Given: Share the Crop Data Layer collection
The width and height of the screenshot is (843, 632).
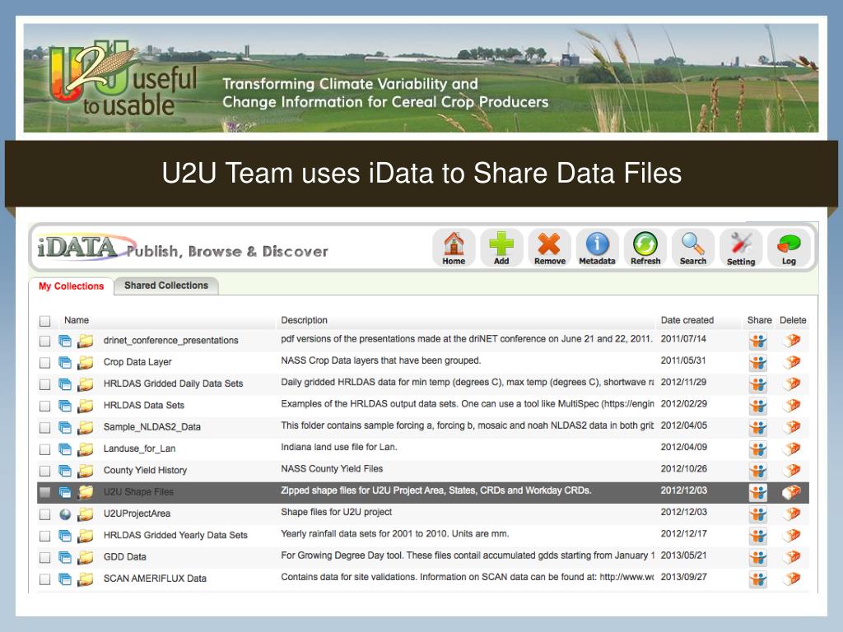Looking at the screenshot, I should pyautogui.click(x=758, y=362).
